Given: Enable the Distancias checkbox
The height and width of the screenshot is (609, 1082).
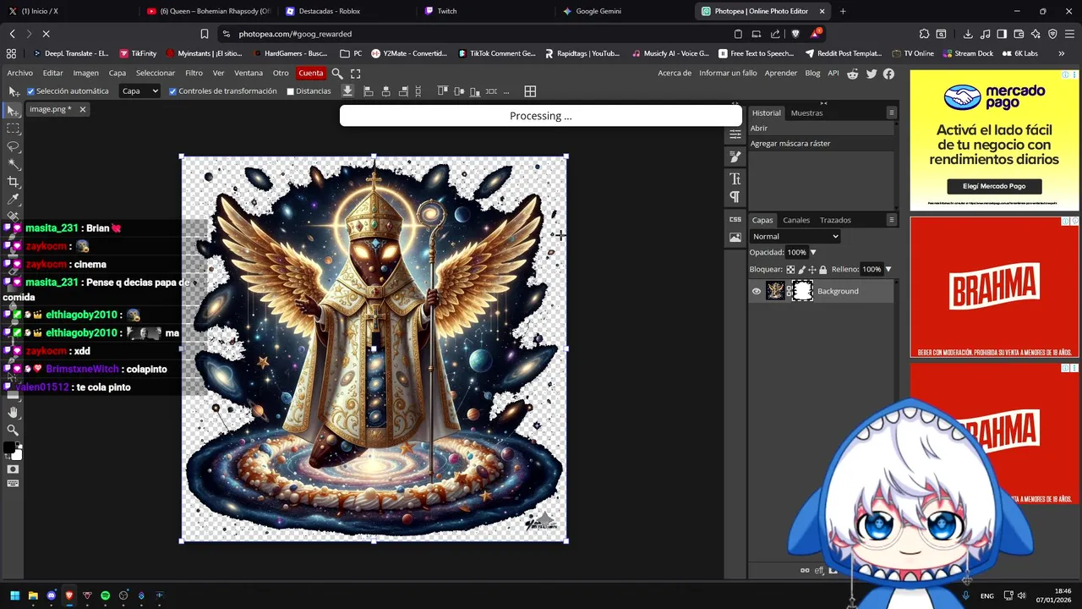Looking at the screenshot, I should (290, 91).
